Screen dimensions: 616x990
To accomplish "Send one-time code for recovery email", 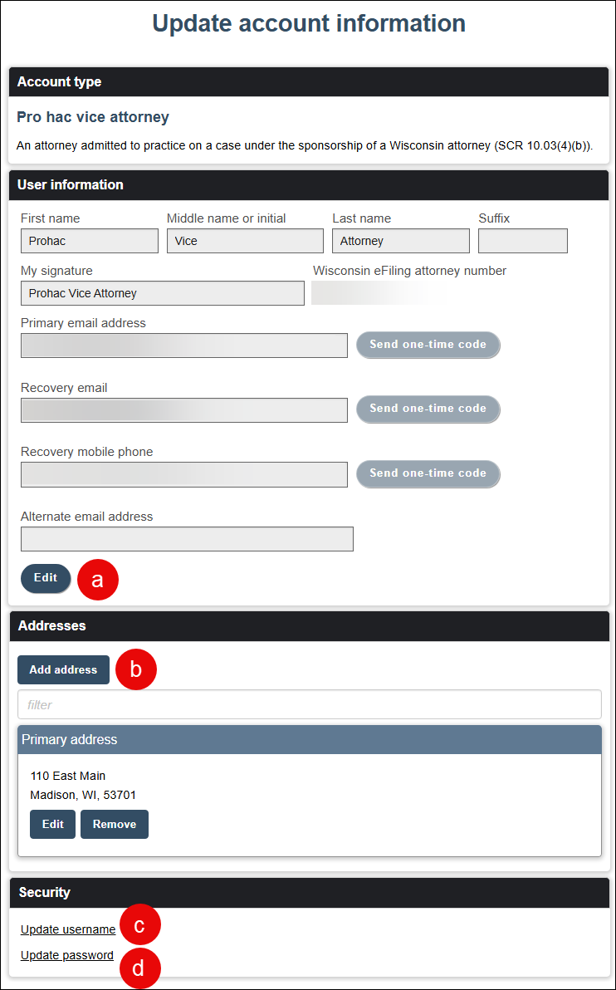I will (x=428, y=409).
